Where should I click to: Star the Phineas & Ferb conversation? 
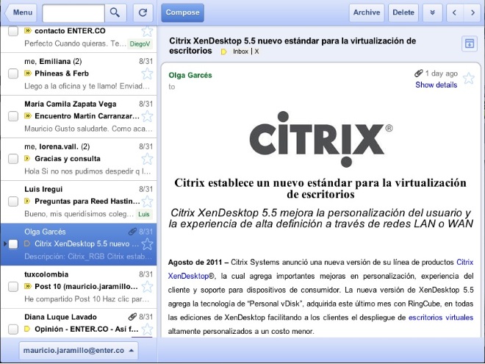pyautogui.click(x=147, y=74)
